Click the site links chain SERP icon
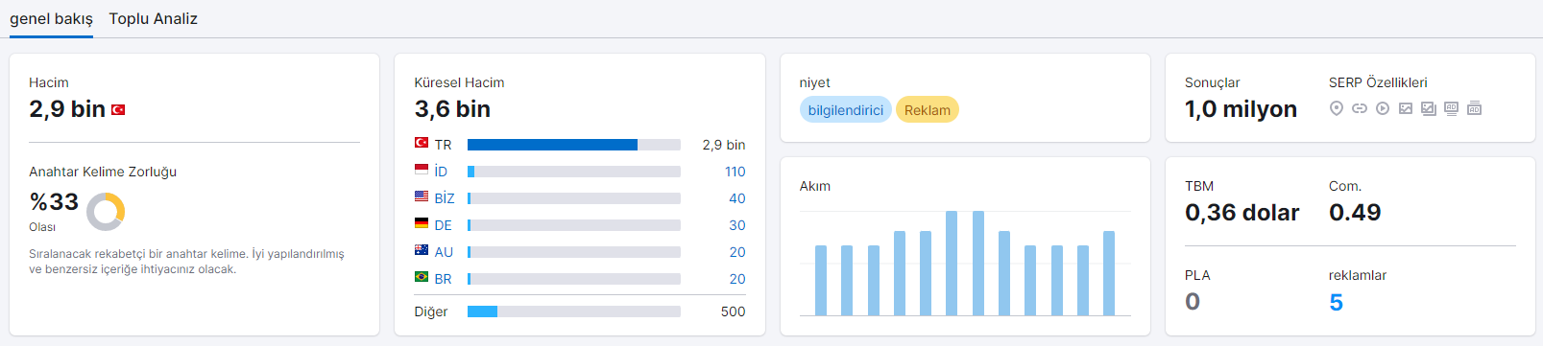The height and width of the screenshot is (346, 1543). pos(1359,108)
